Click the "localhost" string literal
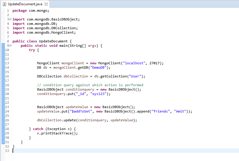Screen dimensions: 239x161 [x=134, y=63]
